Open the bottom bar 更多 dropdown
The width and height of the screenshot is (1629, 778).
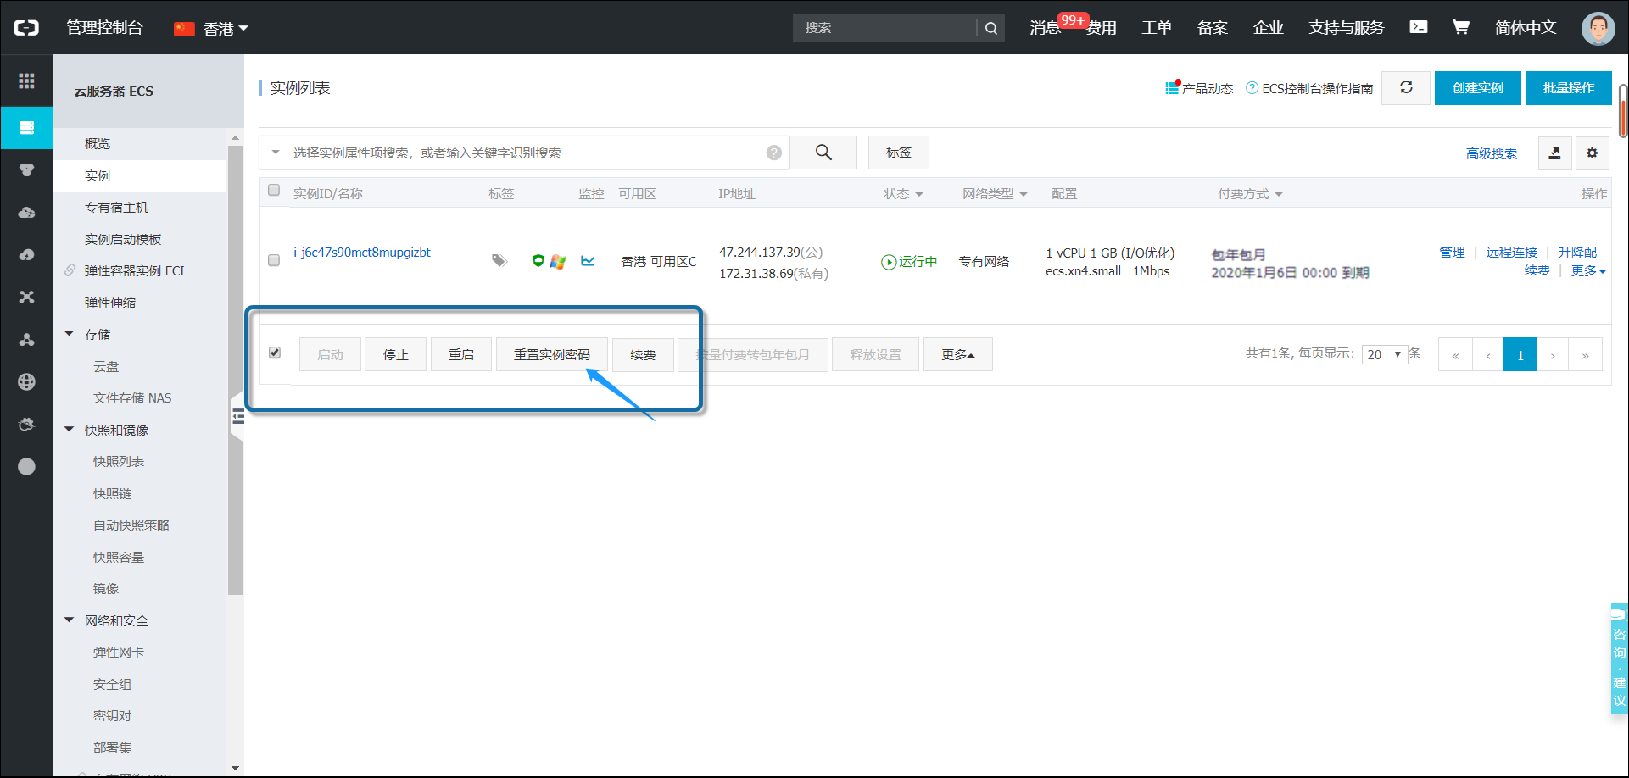click(957, 354)
